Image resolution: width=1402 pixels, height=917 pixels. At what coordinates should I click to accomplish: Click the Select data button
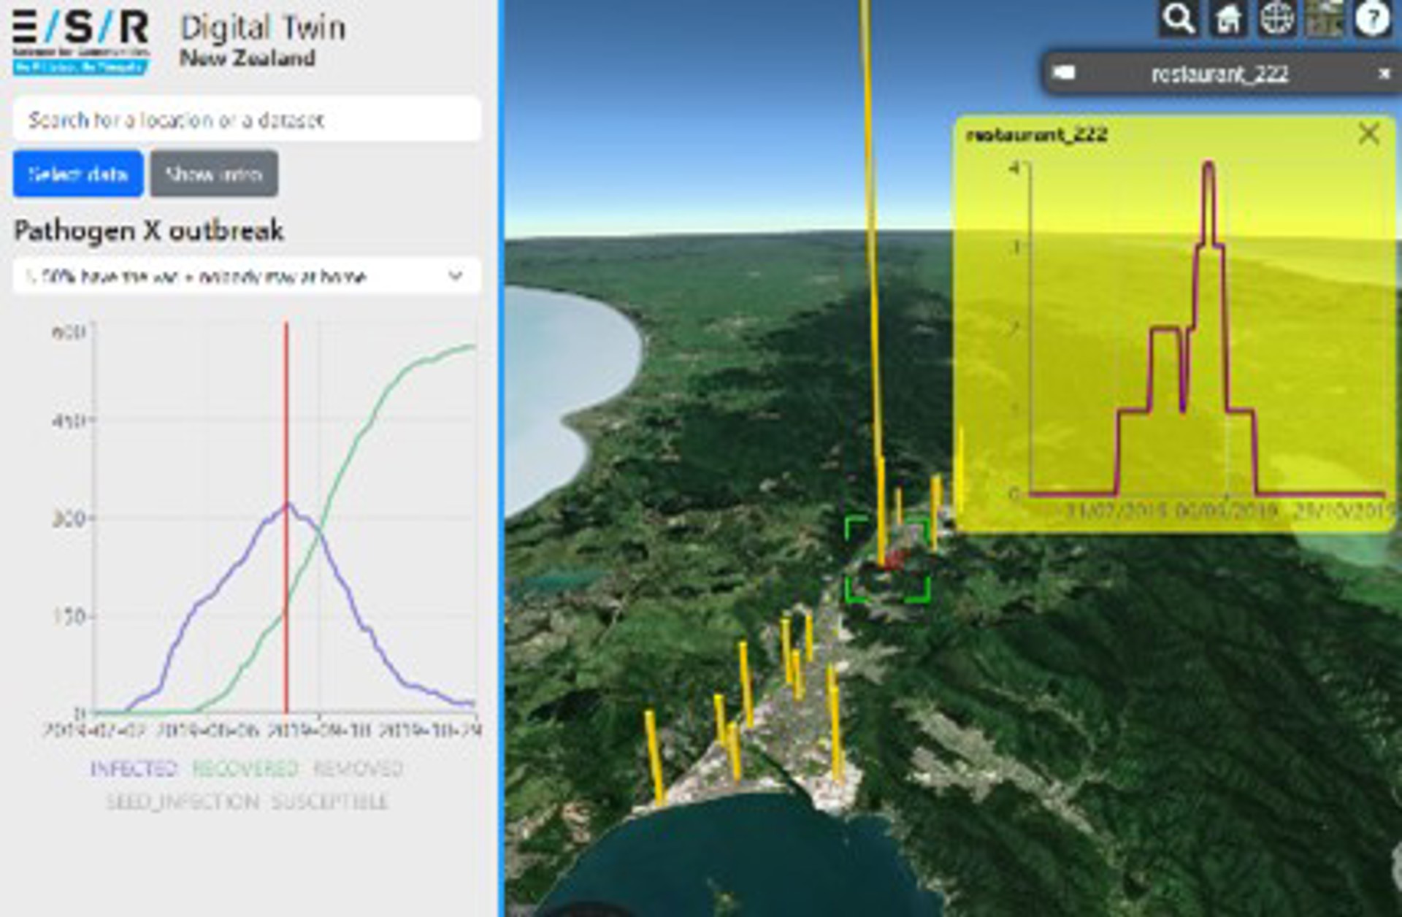coord(78,174)
